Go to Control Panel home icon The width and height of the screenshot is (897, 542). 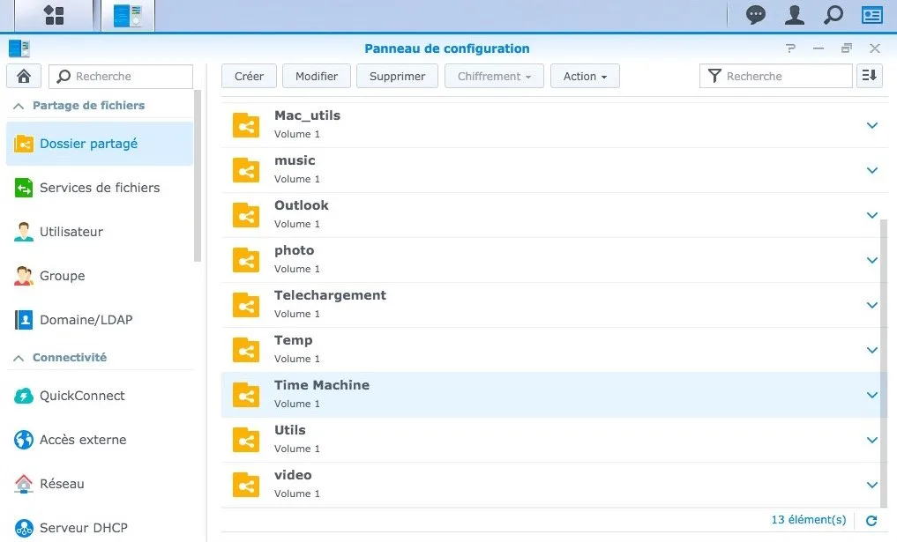[24, 76]
